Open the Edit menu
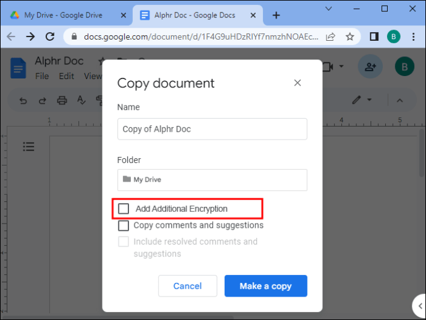The image size is (426, 320). click(66, 76)
